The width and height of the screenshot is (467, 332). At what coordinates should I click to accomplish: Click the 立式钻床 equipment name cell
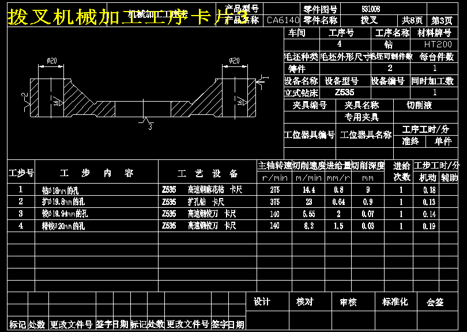[x=302, y=93]
